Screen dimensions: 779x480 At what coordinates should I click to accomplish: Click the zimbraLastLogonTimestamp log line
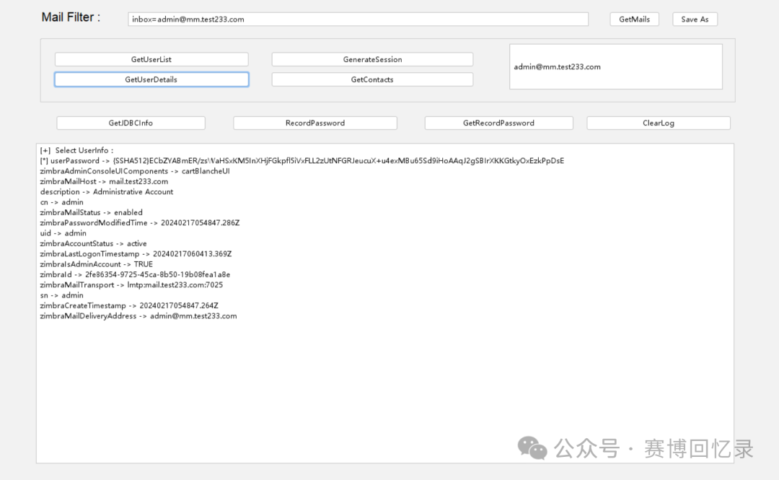click(x=136, y=253)
